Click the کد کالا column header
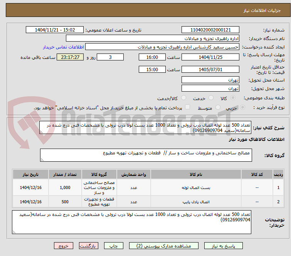This screenshot has height=256, width=291. coord(257,174)
